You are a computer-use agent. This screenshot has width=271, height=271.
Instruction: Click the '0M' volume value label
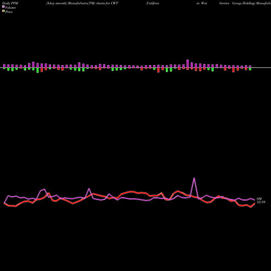pyautogui.click(x=259, y=199)
